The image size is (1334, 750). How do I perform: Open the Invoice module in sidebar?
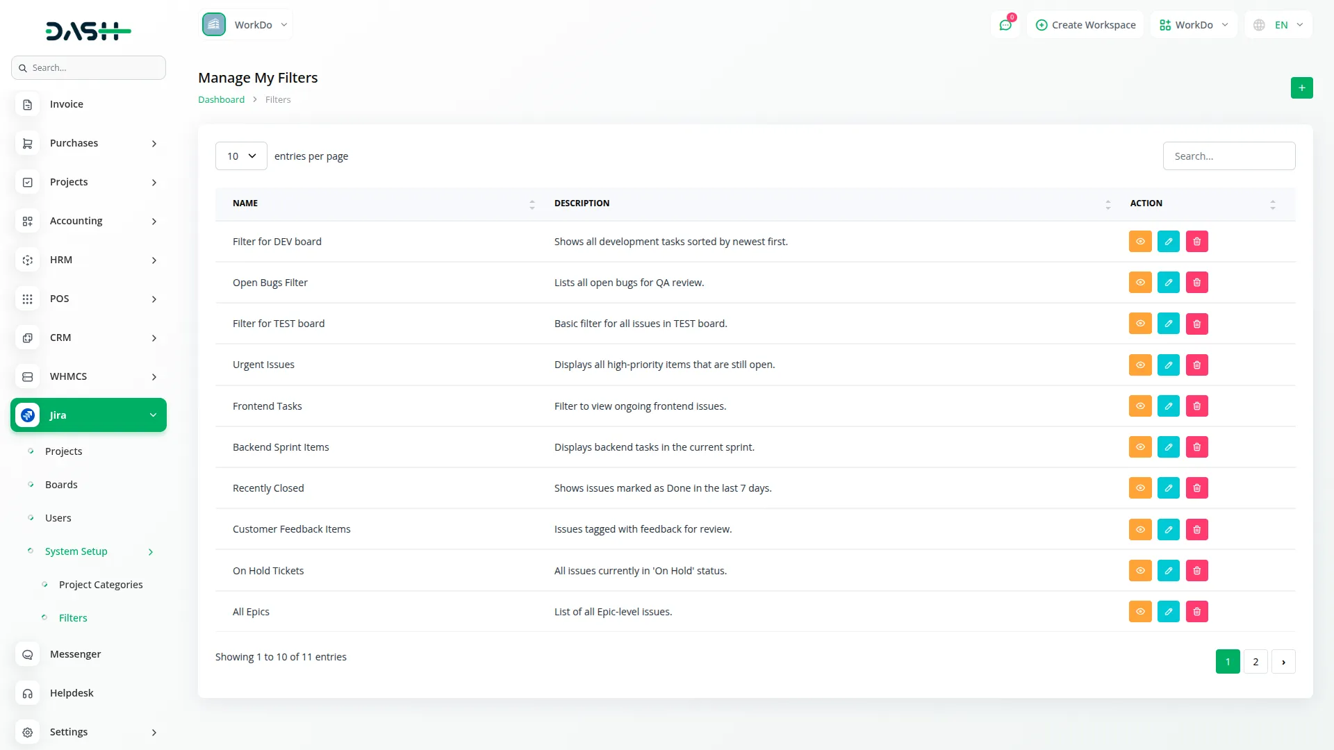pos(66,103)
